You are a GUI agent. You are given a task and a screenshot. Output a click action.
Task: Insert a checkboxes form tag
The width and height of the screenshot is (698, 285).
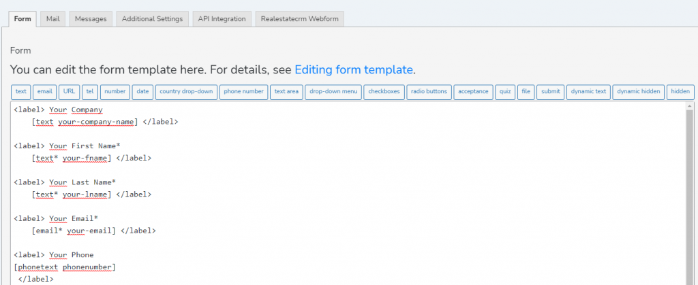point(384,92)
